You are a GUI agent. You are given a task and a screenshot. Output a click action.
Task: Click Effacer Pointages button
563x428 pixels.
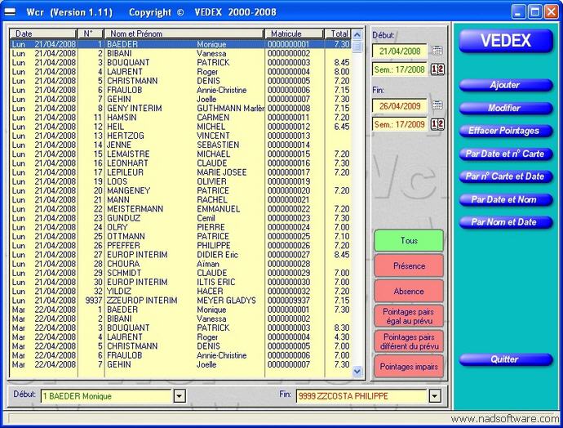[506, 131]
